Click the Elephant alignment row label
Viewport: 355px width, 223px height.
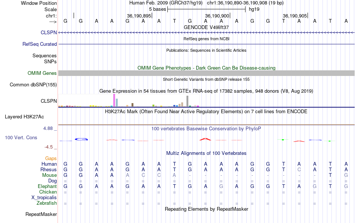tap(47, 186)
